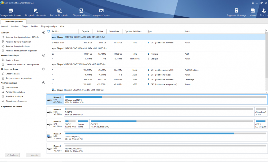Image resolution: width=268 pixels, height=162 pixels.
Task: Collapse the Assistant section
Action: click(44, 33)
